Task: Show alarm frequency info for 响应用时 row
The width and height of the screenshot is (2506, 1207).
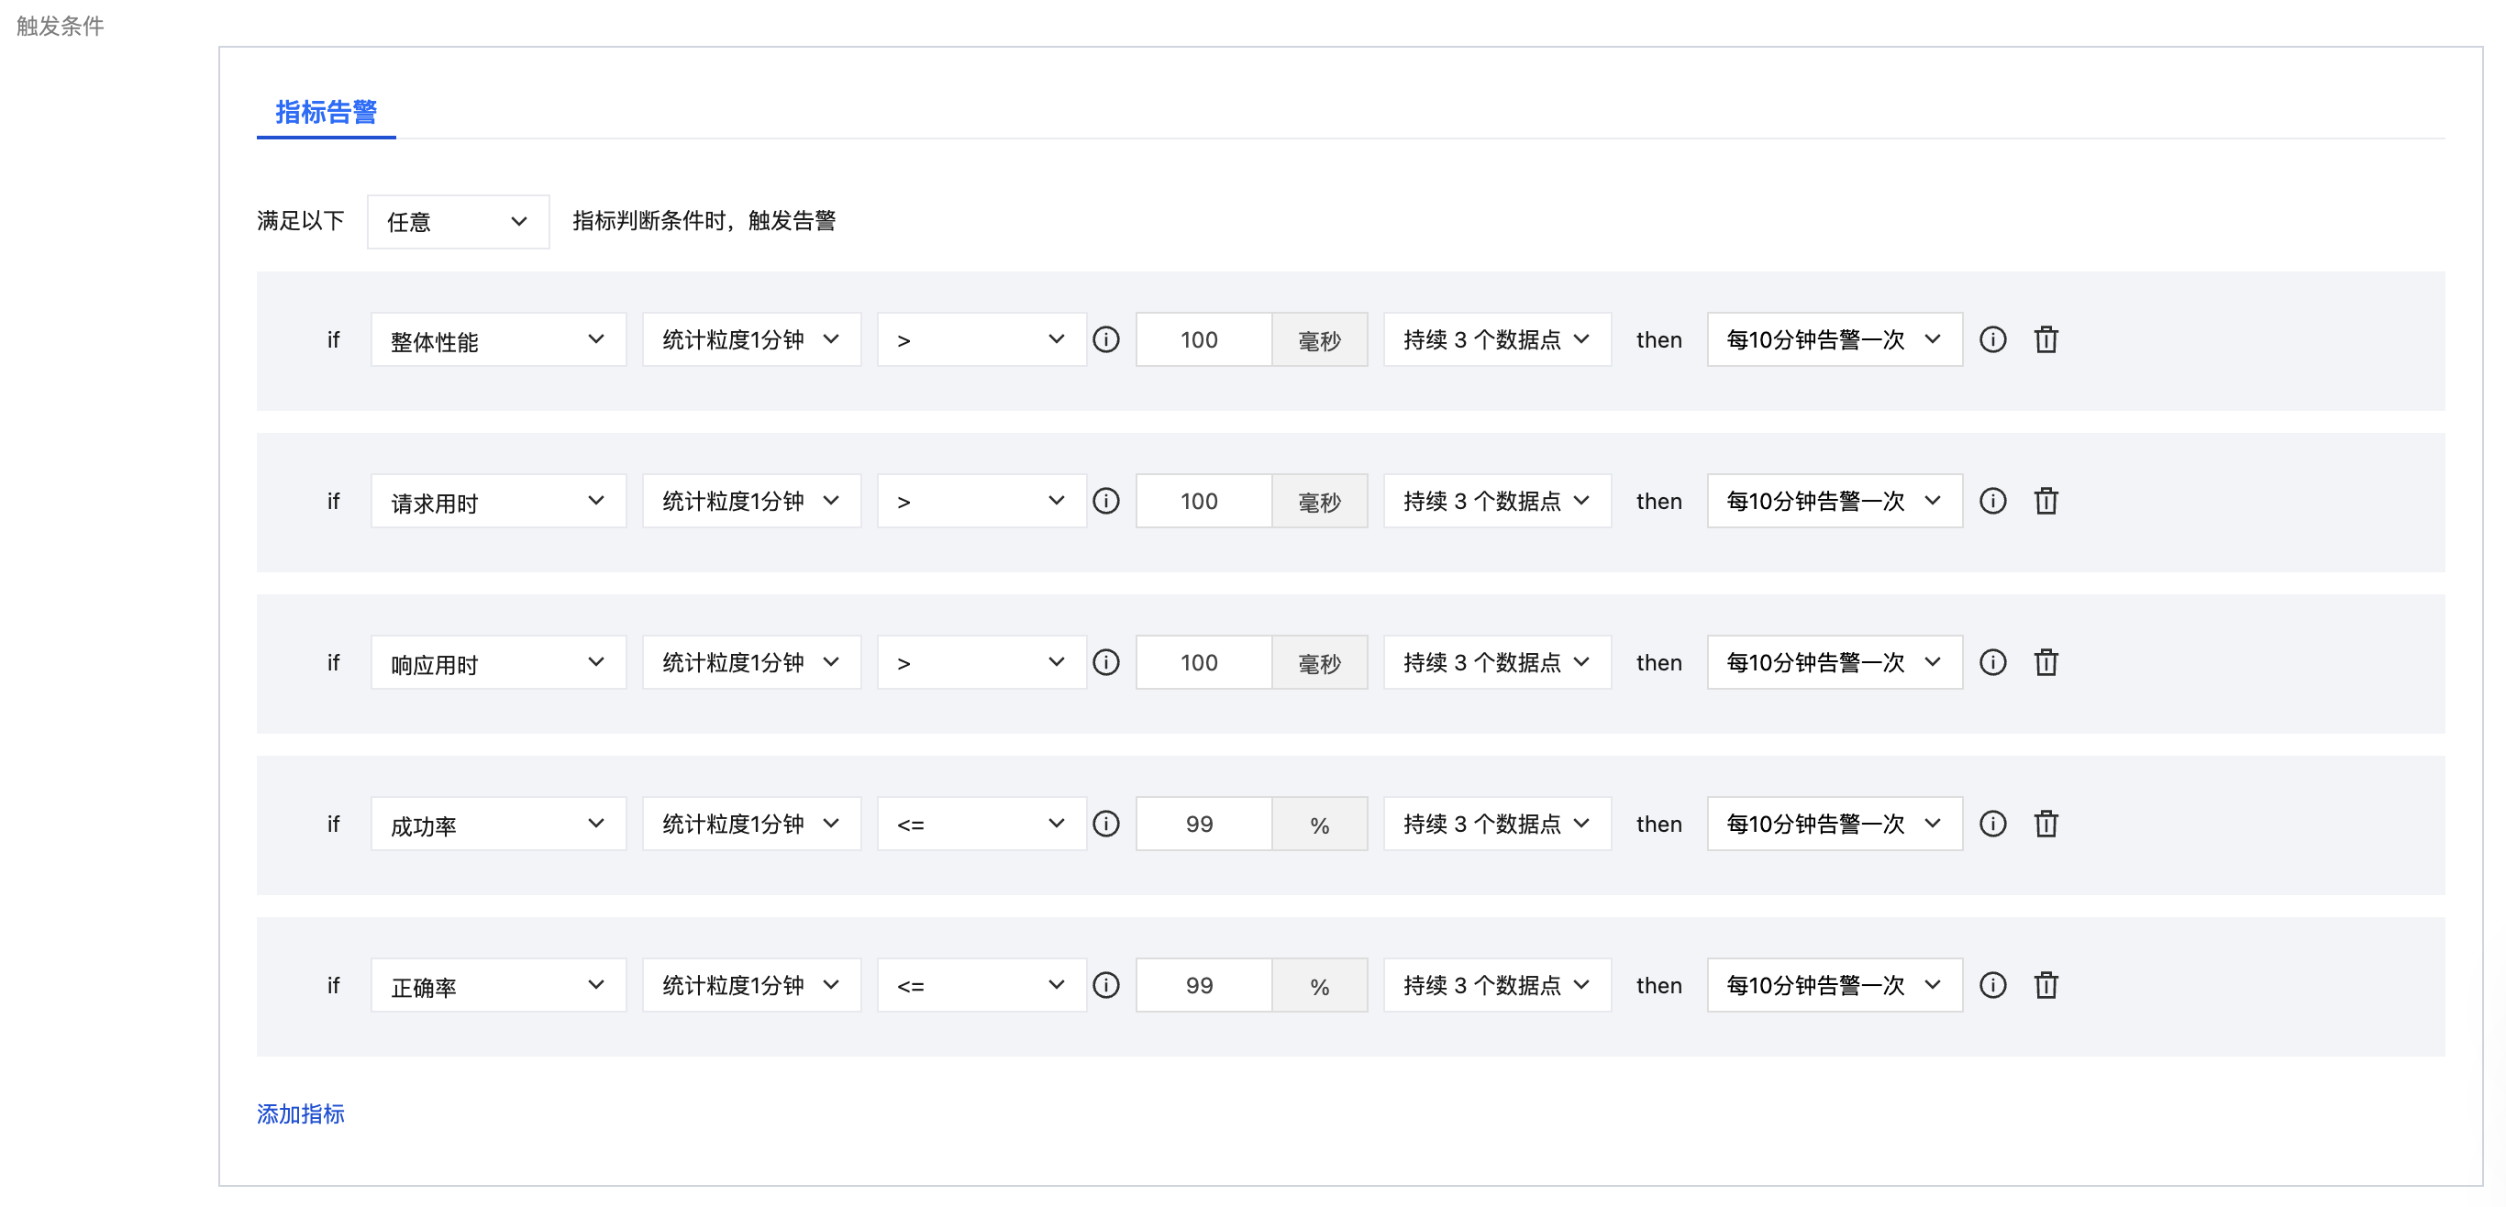Action: [x=1992, y=662]
